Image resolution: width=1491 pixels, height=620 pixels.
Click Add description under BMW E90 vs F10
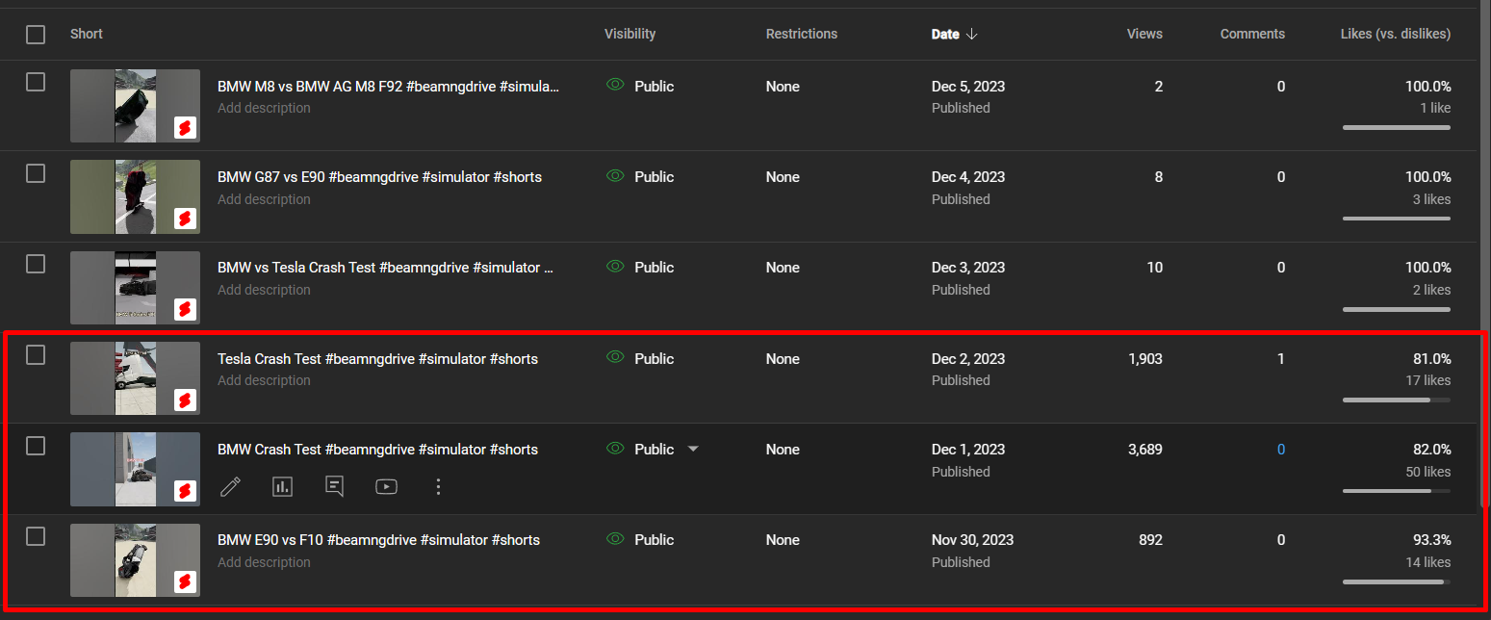pyautogui.click(x=264, y=562)
